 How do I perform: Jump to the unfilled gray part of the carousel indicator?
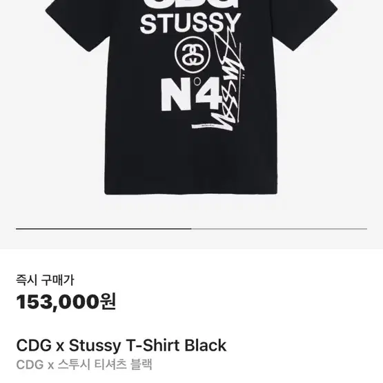coord(279,229)
